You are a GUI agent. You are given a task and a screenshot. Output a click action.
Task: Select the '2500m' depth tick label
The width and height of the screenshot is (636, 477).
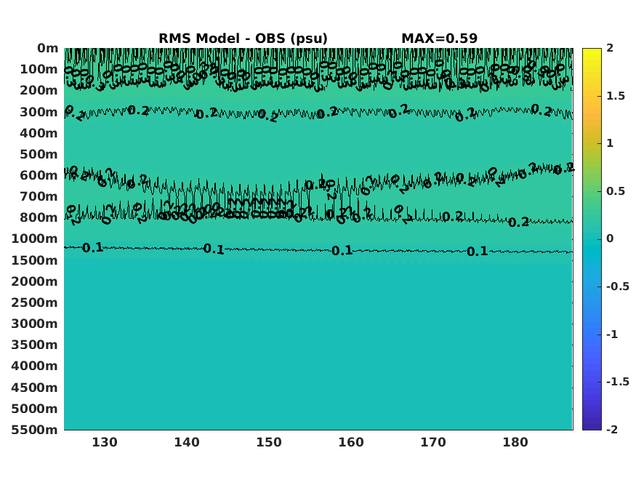[34, 302]
